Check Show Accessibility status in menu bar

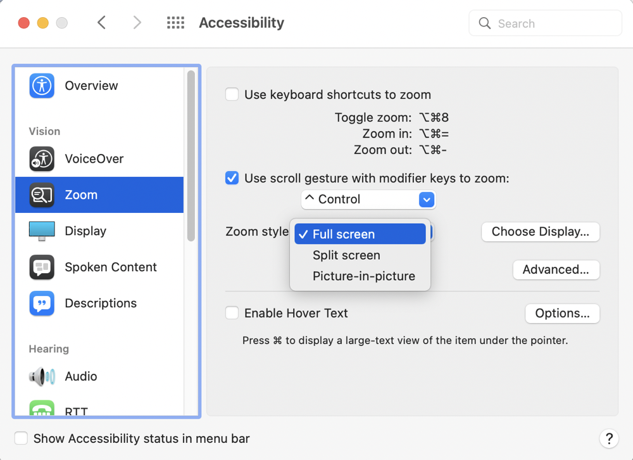click(x=22, y=438)
